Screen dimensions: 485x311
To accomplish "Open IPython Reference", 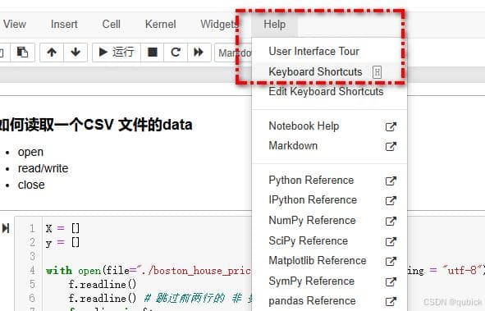I will (329, 200).
